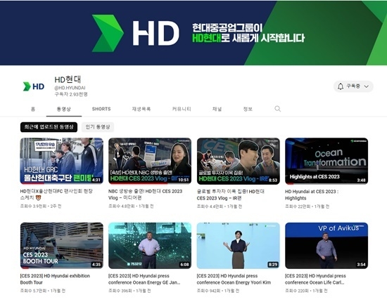This screenshot has height=302, width=387.
Task: Open the 정보 tab
Action: (248, 109)
